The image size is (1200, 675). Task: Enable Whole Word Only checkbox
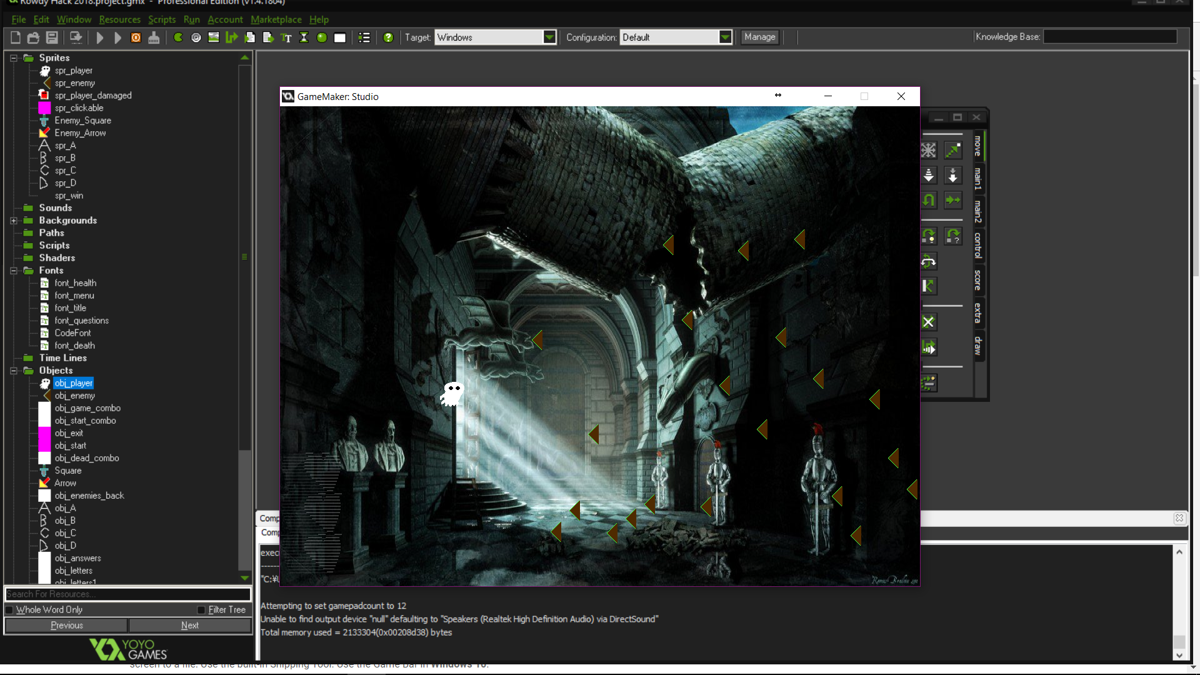9,610
